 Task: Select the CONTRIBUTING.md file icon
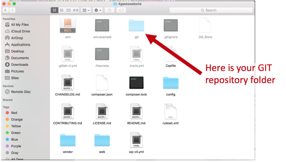coord(68,111)
